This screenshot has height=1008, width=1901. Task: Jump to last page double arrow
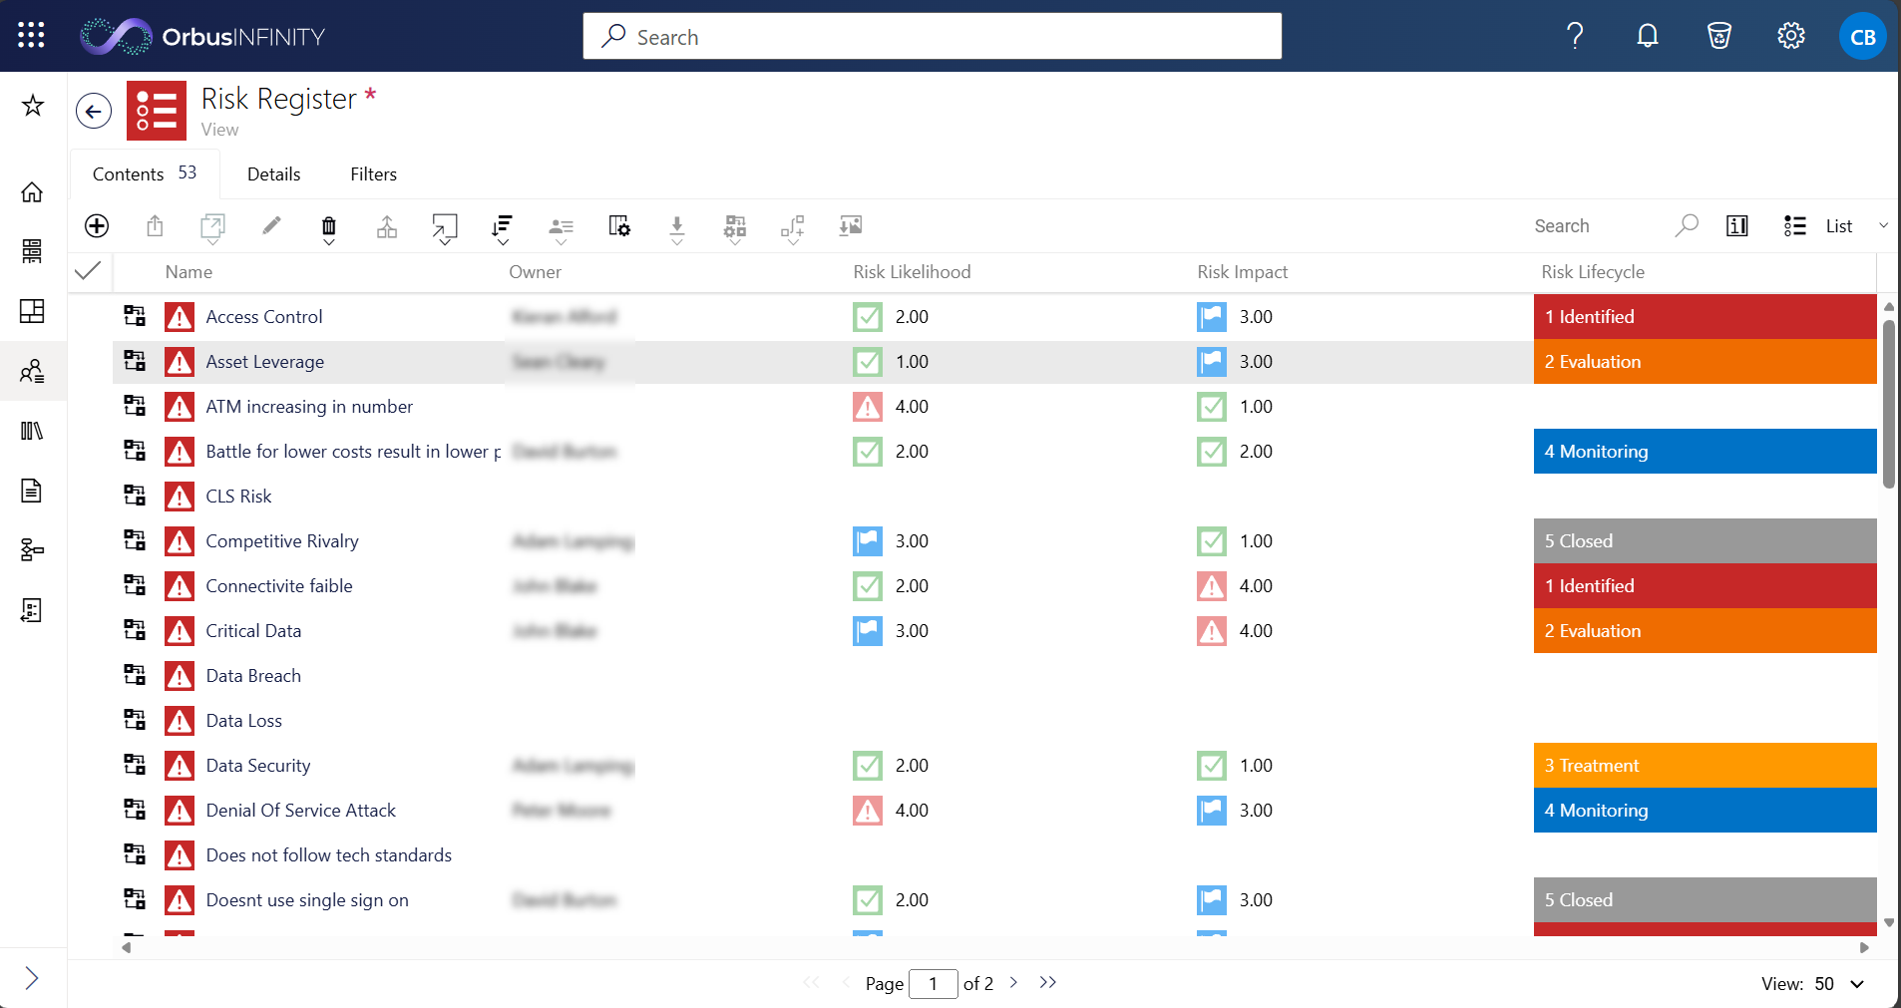click(1047, 983)
